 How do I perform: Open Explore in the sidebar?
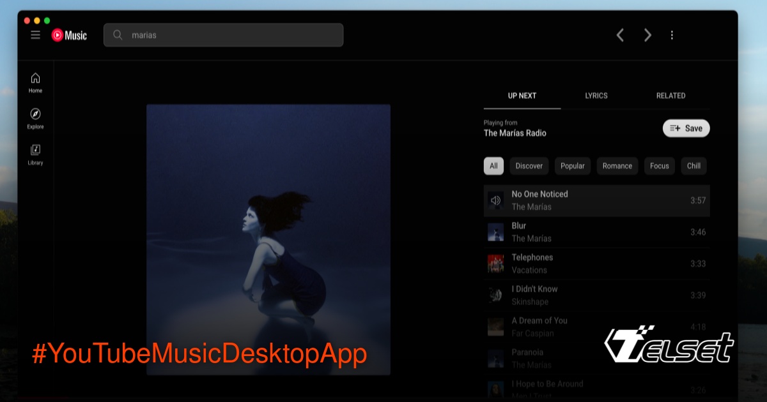tap(35, 119)
